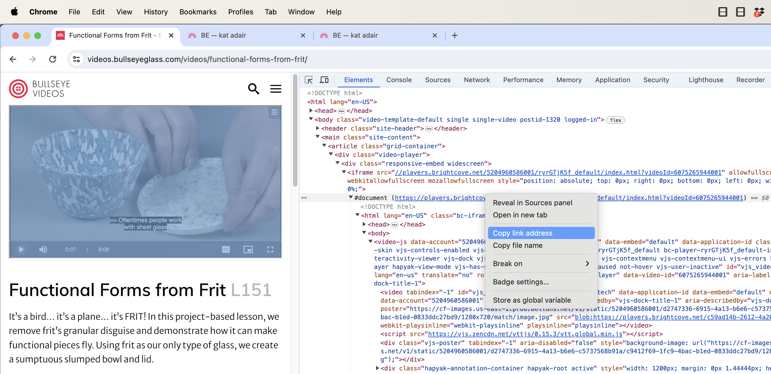Expand the header site-header node
Viewport: 771px width, 374px height.
pyautogui.click(x=318, y=128)
